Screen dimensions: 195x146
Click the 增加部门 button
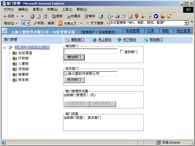click(74, 57)
